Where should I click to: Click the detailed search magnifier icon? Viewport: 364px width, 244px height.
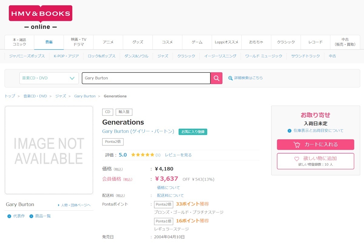pyautogui.click(x=231, y=78)
